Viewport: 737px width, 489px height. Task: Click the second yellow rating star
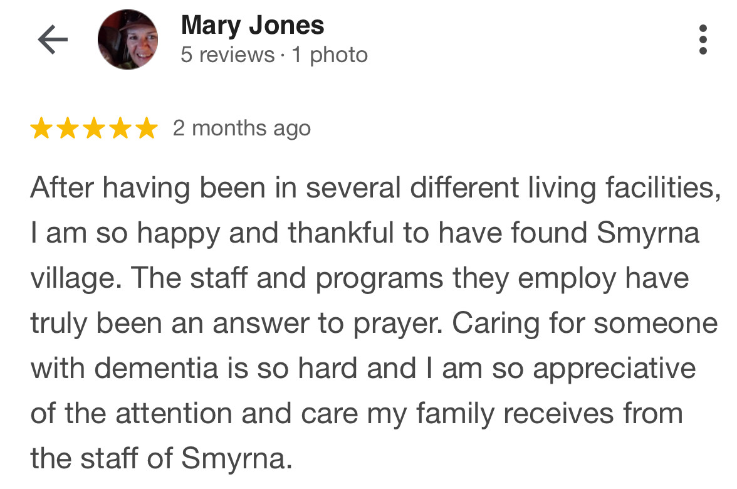[68, 129]
